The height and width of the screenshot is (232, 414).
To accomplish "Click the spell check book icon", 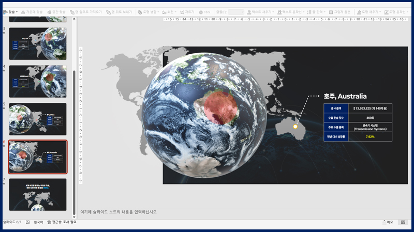I will (28, 222).
